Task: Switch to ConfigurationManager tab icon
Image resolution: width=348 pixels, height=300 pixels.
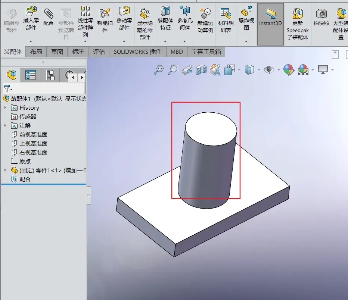Action: pyautogui.click(x=50, y=75)
